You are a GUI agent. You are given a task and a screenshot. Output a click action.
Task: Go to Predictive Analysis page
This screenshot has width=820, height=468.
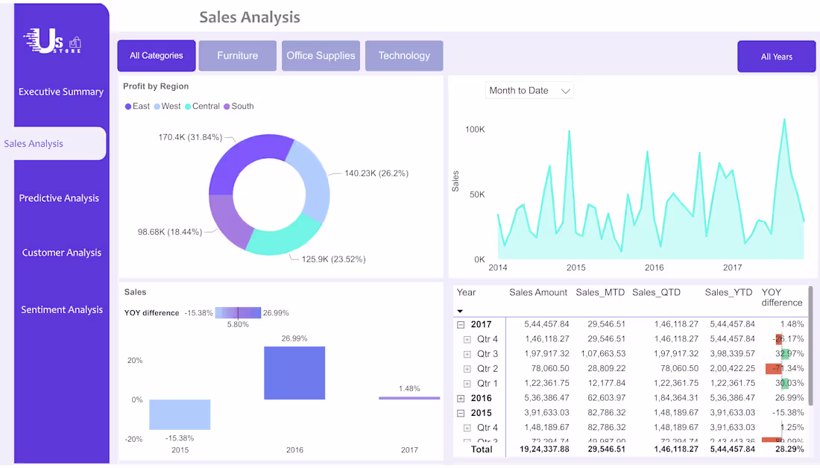(x=59, y=198)
